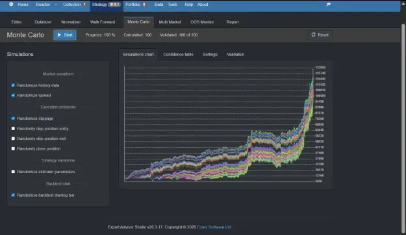Click the scrollbar up arrow

(x=403, y=4)
